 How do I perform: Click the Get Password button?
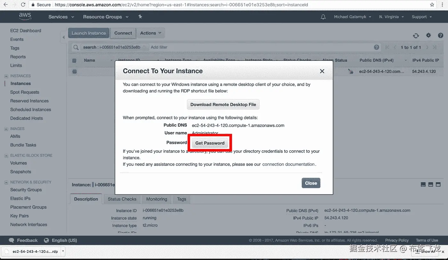(210, 143)
